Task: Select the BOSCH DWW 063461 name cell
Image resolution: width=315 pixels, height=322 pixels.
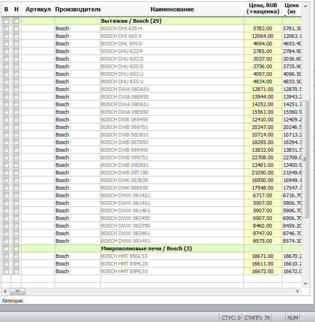Action: (172, 233)
